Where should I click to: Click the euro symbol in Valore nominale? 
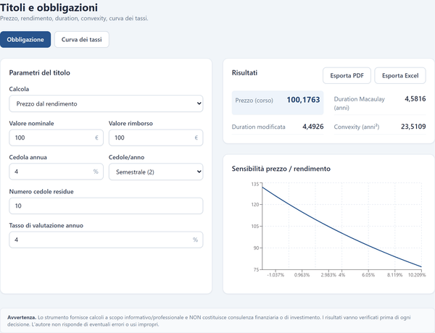pos(96,138)
